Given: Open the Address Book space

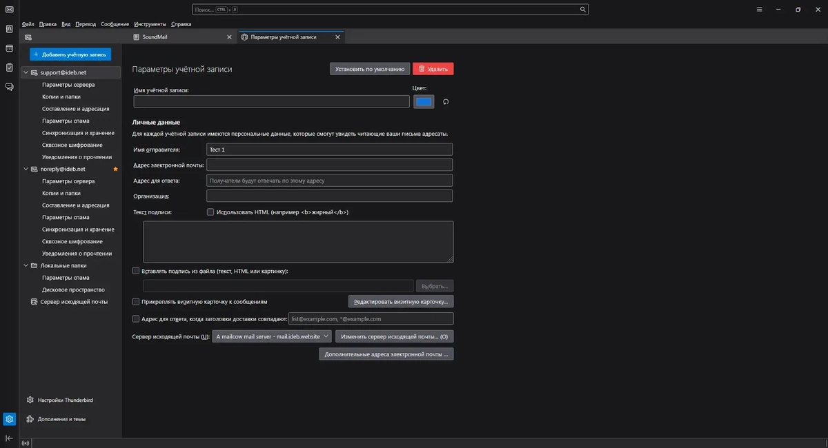Looking at the screenshot, I should click(9, 29).
